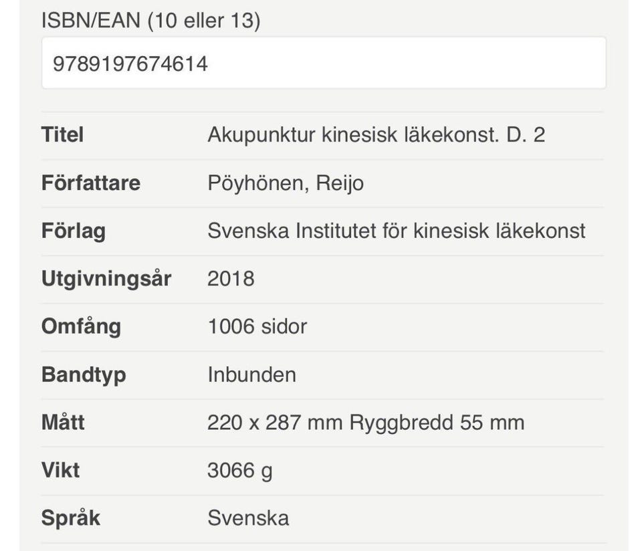The image size is (642, 551).
Task: Click the "Titel" row label
Action: tap(62, 135)
